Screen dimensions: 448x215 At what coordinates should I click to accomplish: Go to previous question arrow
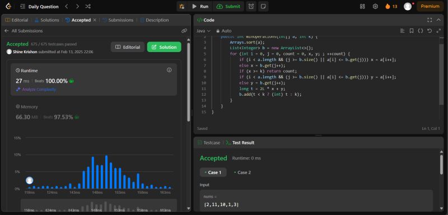click(67, 6)
